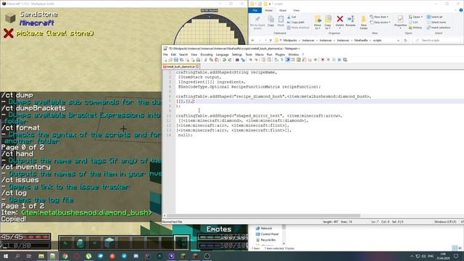Viewport: 464px width, 261px height.
Task: Click Select all in Explorer ribbon
Action: coord(434,17)
